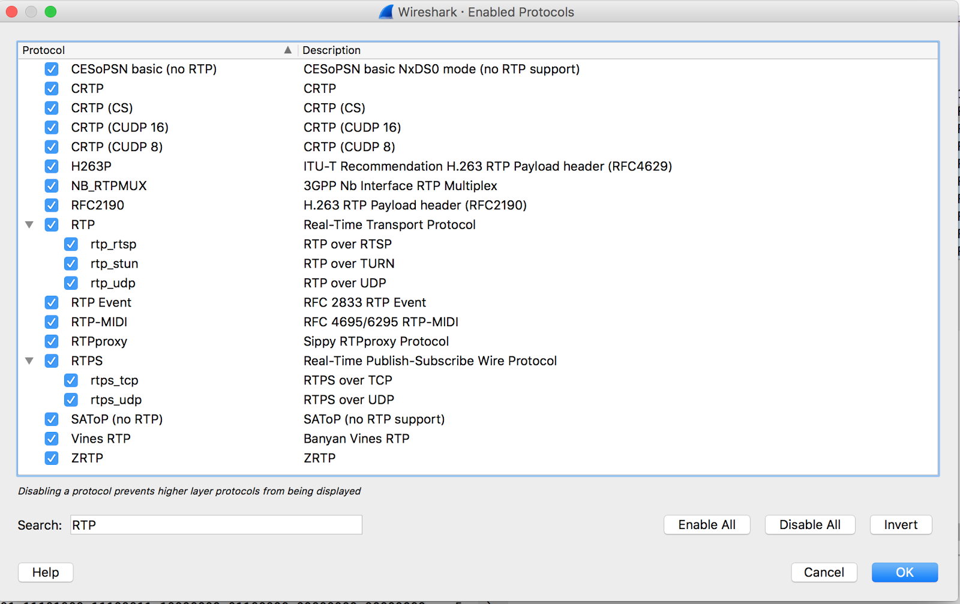This screenshot has height=604, width=960.
Task: Open Help for Enabled Protocols
Action: [46, 572]
